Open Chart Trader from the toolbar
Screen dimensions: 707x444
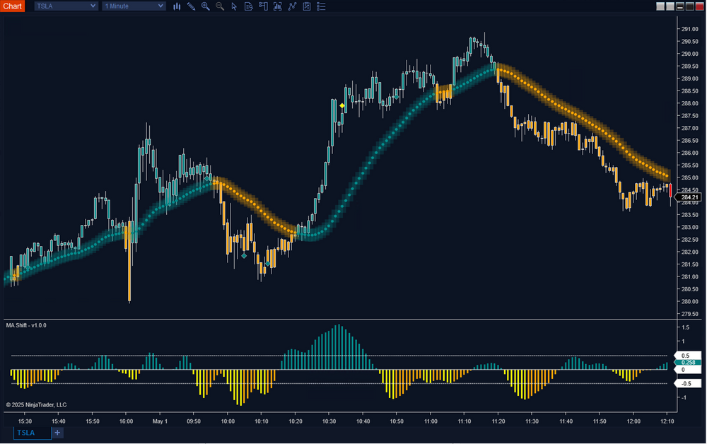coord(263,6)
